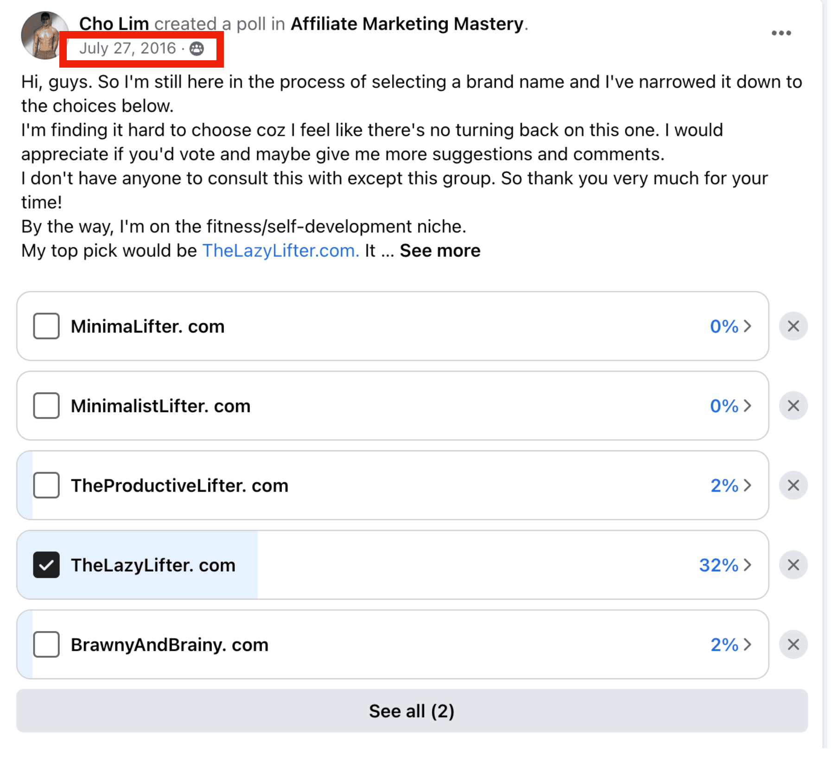838x758 pixels.
Task: Click the TheProductiveLifter. com option label
Action: pyautogui.click(x=179, y=486)
